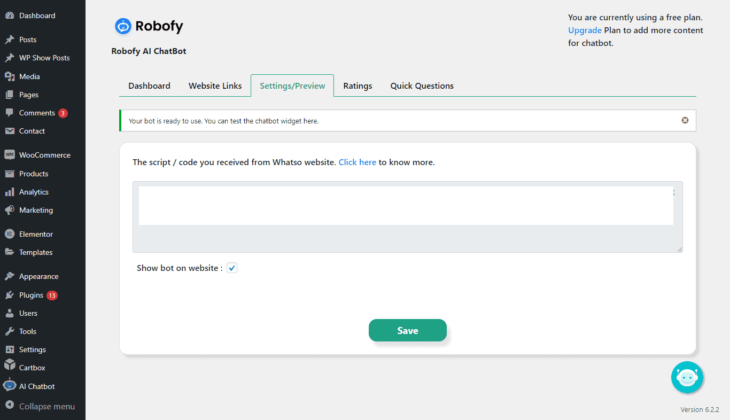
Task: Click the Show bot on website label
Action: (180, 268)
